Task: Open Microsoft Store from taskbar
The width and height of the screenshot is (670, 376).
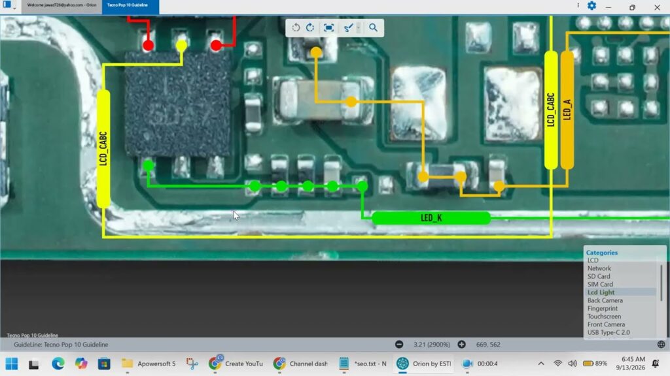Action: coord(104,364)
